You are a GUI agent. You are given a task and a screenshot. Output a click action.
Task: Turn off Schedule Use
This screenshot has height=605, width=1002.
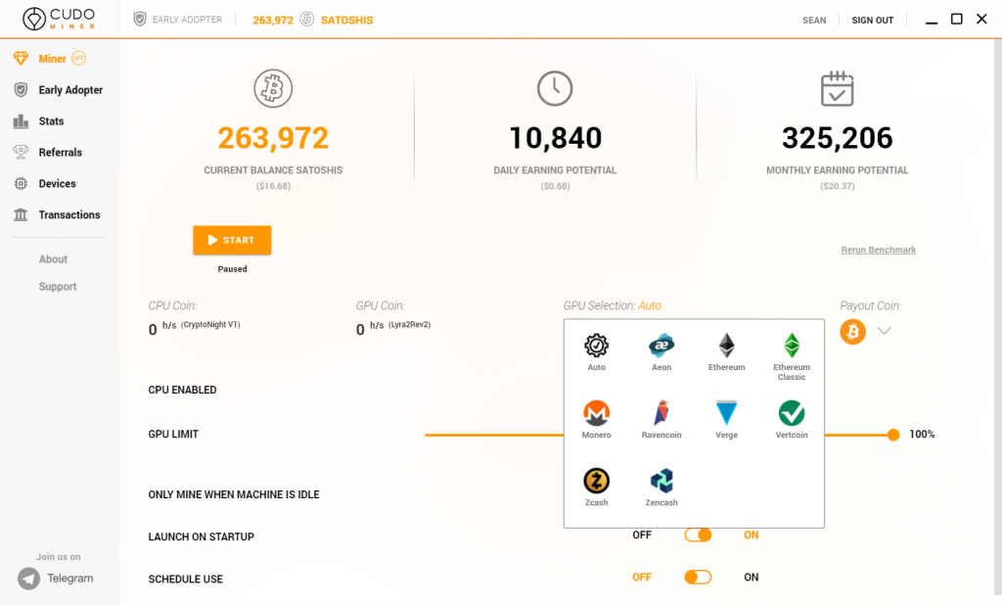coord(698,578)
